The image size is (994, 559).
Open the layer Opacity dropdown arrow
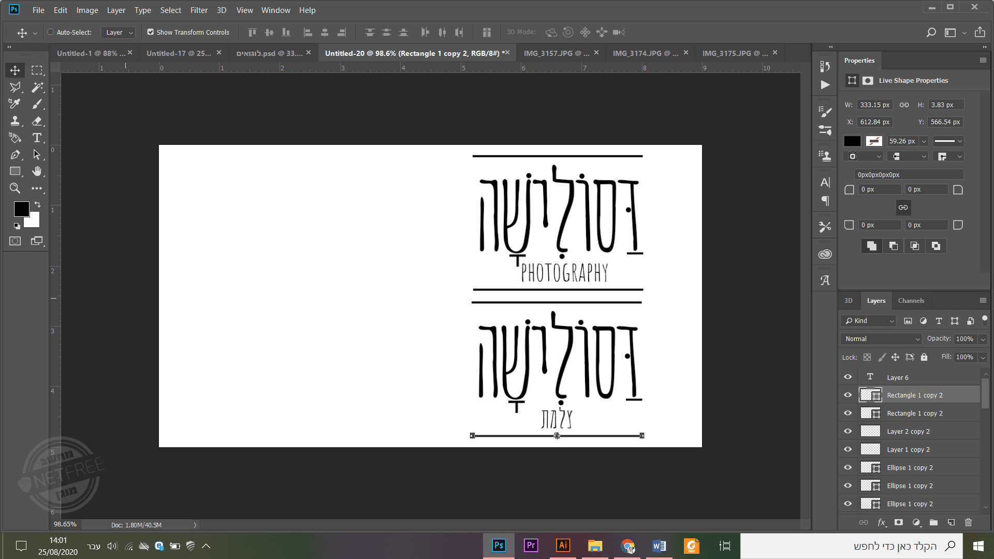coord(983,339)
